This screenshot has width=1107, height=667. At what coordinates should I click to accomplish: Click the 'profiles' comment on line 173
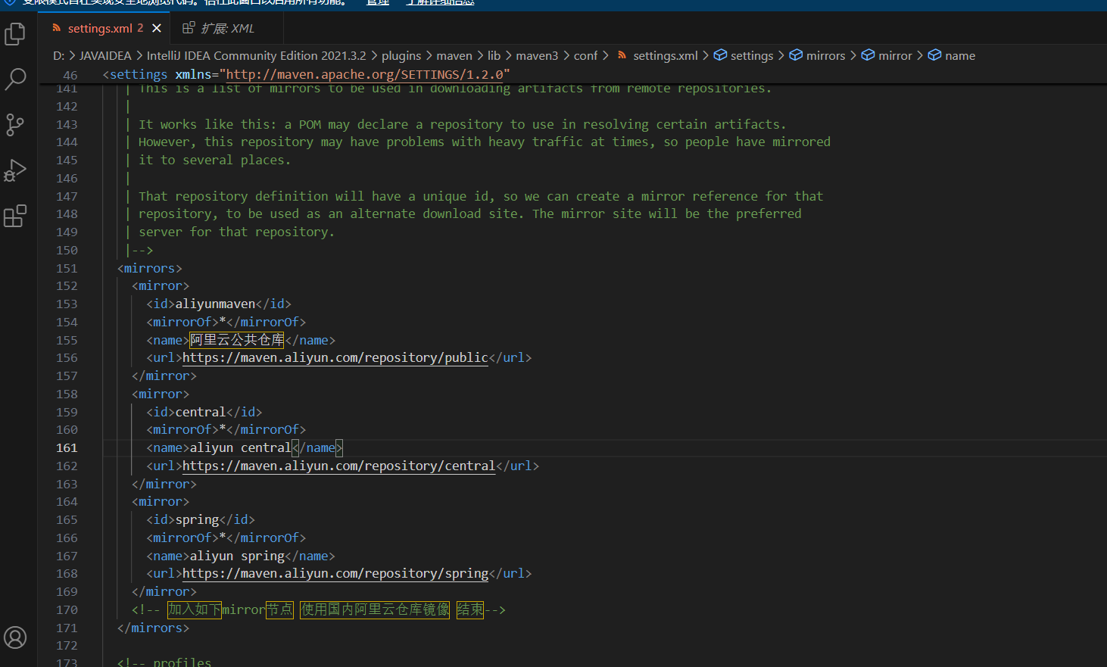164,662
